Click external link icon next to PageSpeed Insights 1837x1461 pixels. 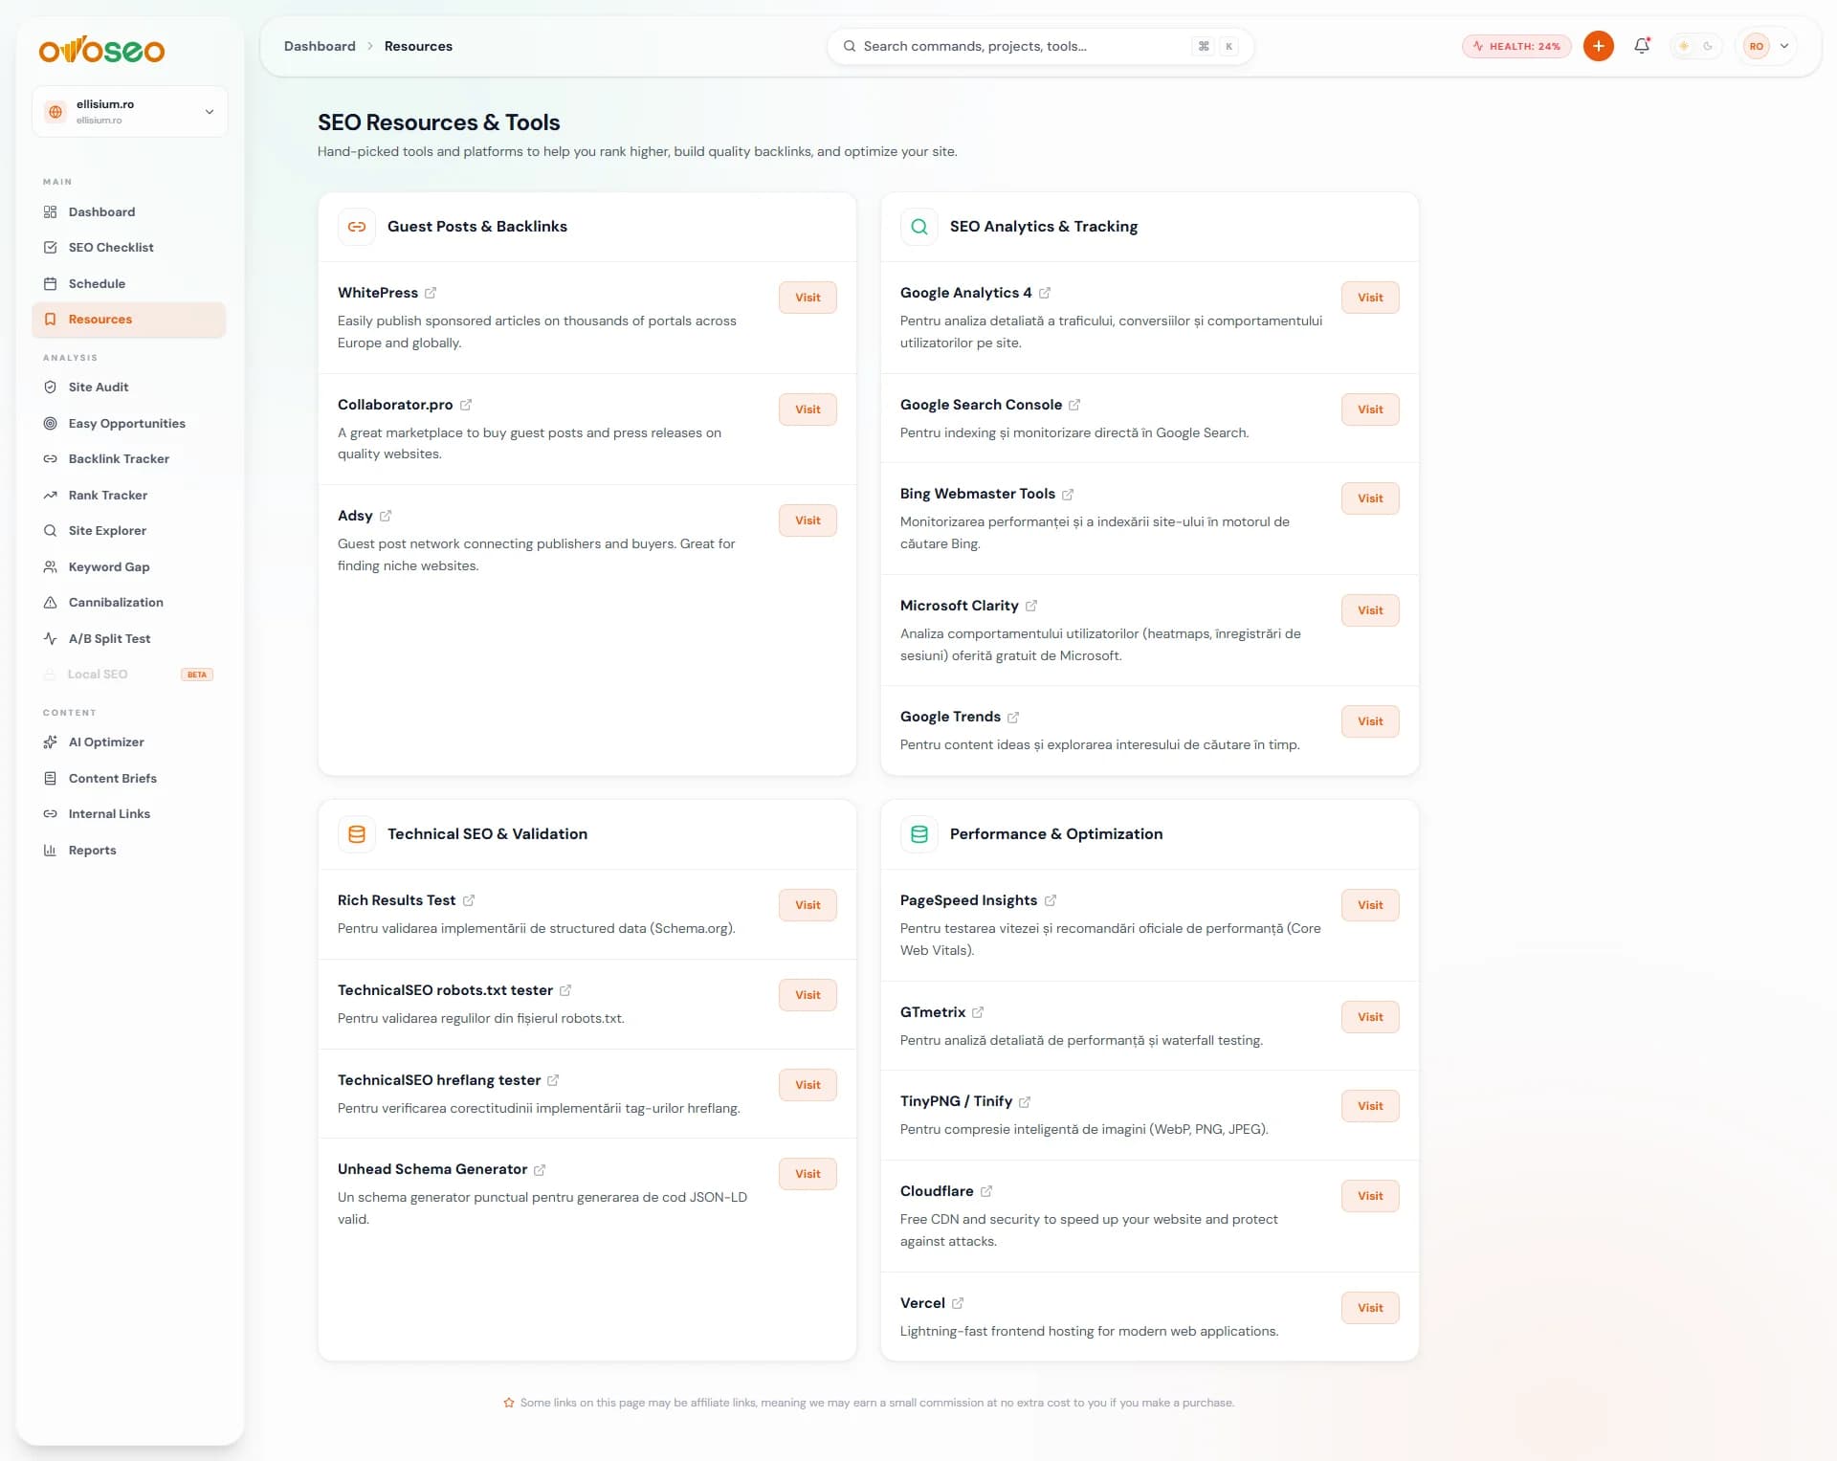1051,900
